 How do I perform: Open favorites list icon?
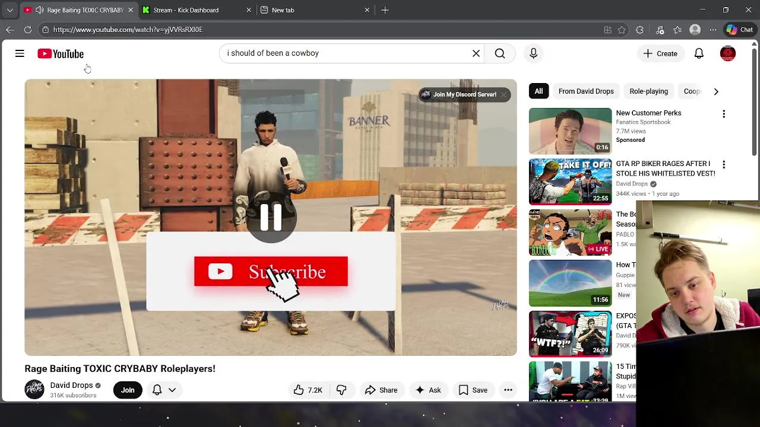[677, 30]
